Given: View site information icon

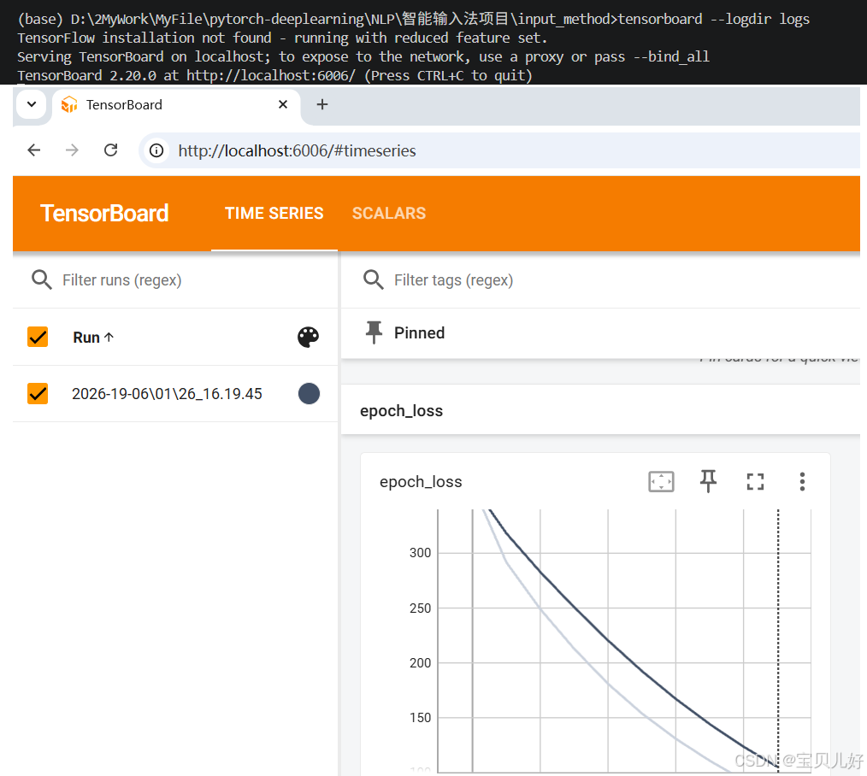Looking at the screenshot, I should (156, 150).
